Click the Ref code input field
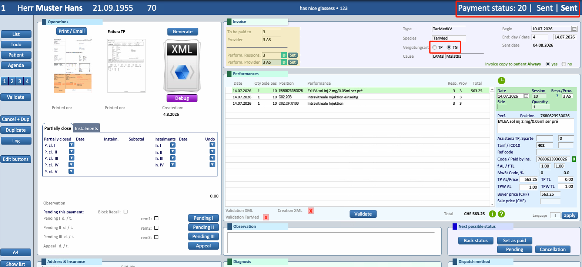This screenshot has height=267, width=582. [x=553, y=152]
